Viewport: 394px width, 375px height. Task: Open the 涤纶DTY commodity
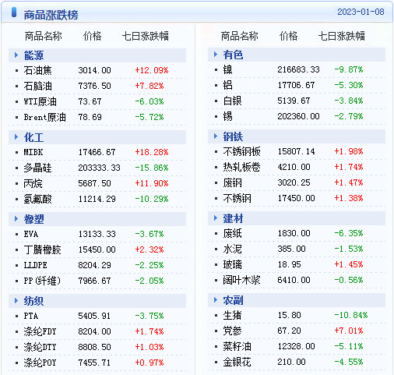pyautogui.click(x=40, y=347)
